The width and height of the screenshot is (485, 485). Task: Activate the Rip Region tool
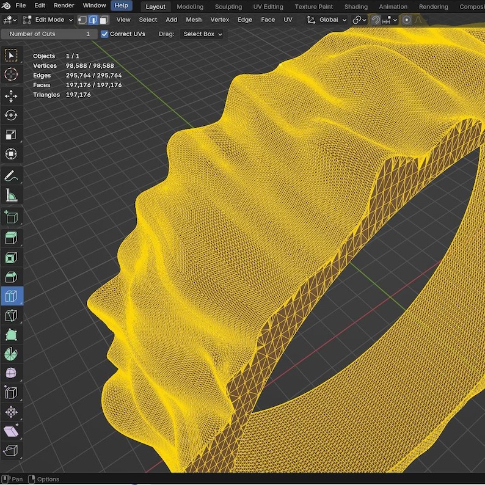click(11, 450)
